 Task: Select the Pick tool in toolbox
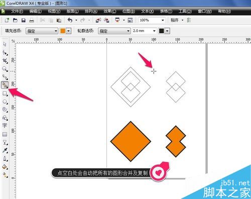[5, 44]
